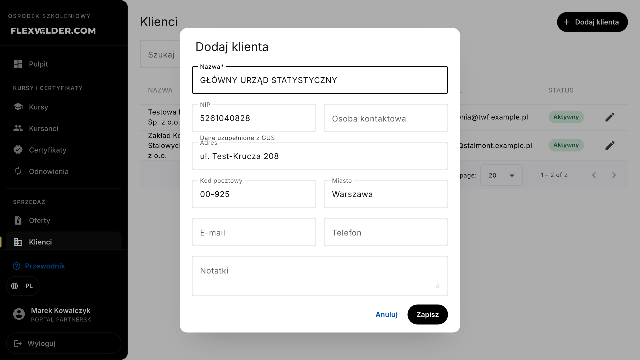
Task: Click the Aktywny badge in twf.example.pl row
Action: (566, 117)
